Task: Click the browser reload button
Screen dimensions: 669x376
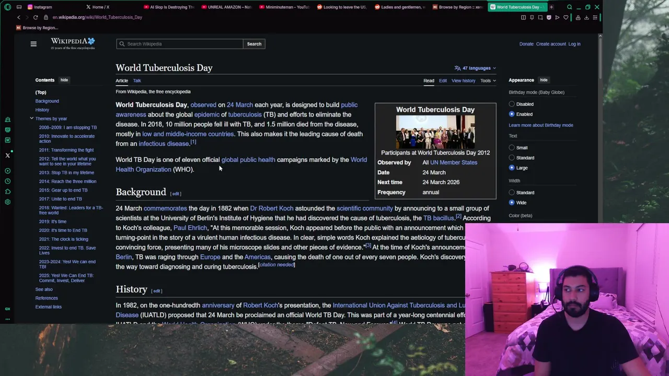Action: point(36,17)
